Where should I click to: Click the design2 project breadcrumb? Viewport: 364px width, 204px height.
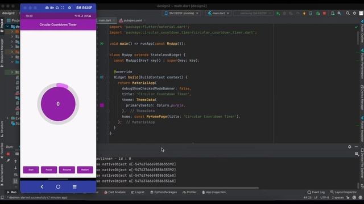click(x=9, y=13)
